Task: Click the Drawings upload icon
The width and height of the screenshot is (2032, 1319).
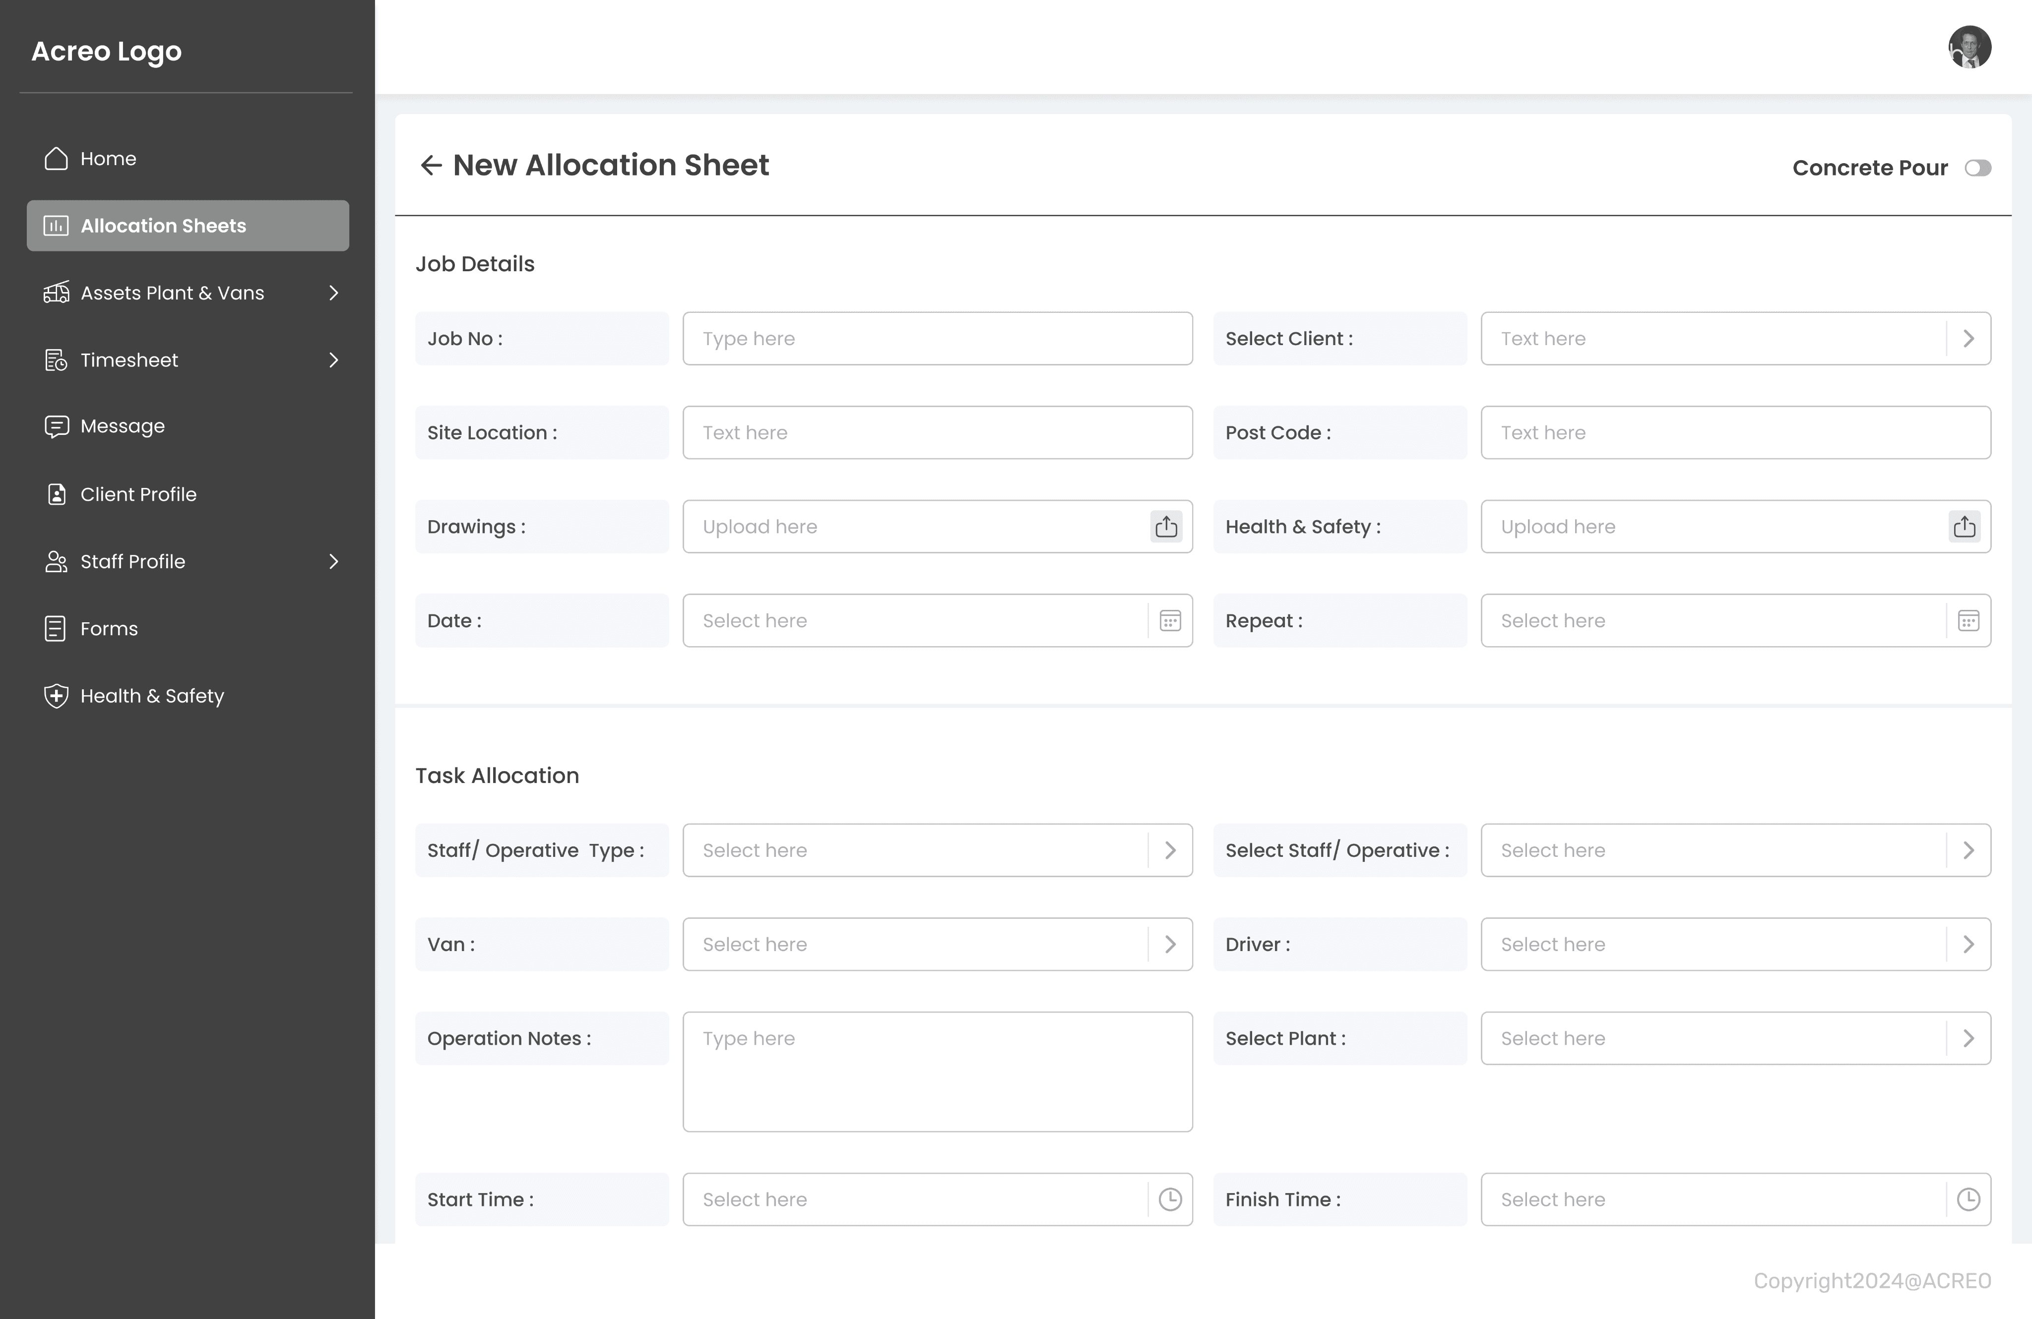Action: click(1166, 527)
